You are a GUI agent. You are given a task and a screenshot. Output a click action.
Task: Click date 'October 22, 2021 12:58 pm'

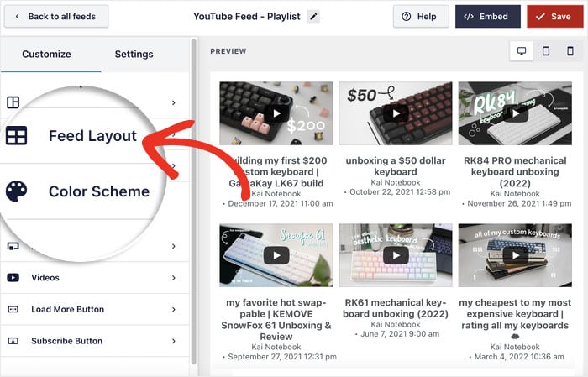tap(400, 192)
